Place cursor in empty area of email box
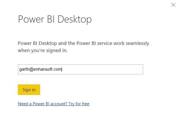Image resolution: width=179 pixels, height=119 pixels. pos(102,69)
